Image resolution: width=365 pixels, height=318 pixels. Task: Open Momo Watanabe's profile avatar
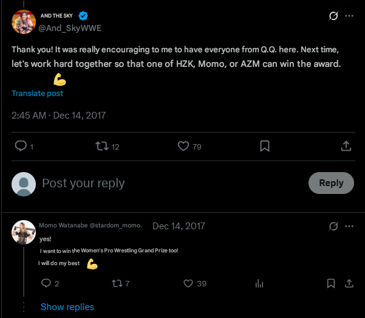24,232
